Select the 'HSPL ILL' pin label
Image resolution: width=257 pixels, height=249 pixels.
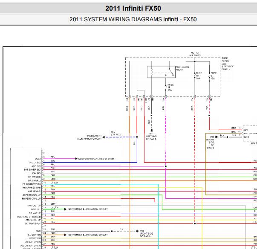point(36,209)
